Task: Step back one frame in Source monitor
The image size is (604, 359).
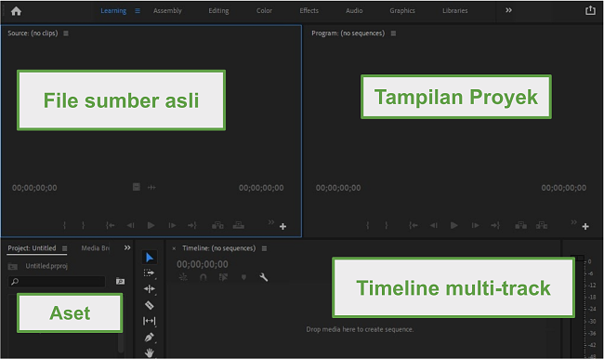Action: point(131,225)
